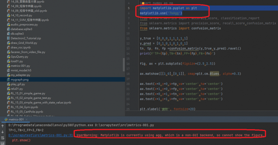Image resolution: width=278 pixels, height=145 pixels.
Task: Select RL_15_01_simple_game.py
Action: click(28, 93)
